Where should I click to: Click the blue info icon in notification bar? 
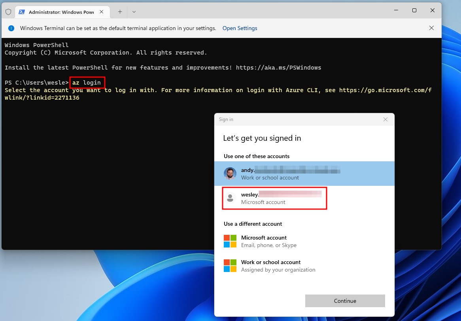(11, 28)
